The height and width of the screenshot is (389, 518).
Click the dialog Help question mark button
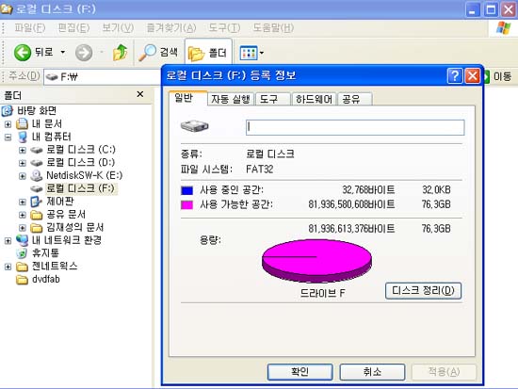click(x=454, y=75)
